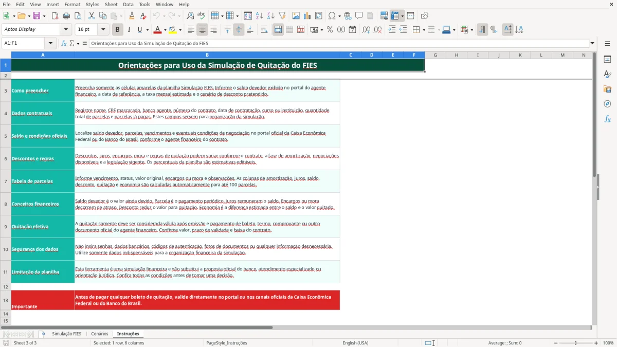Click the Save document icon
The image size is (617, 347).
click(37, 16)
